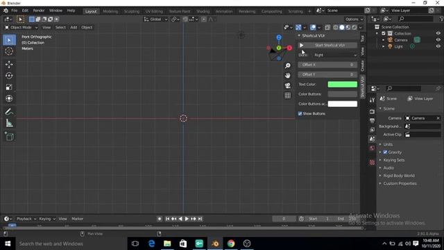Open the Options dropdown
The width and height of the screenshot is (444, 250).
[355, 19]
